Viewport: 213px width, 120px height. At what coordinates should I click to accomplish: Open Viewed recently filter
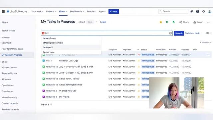tap(9, 97)
